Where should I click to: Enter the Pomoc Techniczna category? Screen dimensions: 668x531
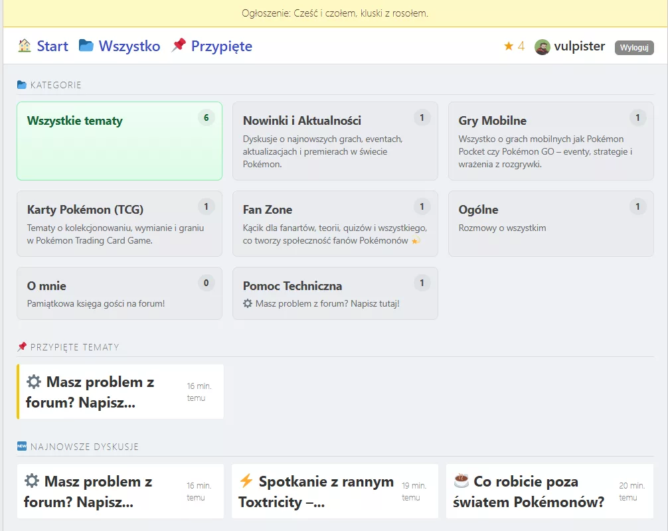[335, 293]
